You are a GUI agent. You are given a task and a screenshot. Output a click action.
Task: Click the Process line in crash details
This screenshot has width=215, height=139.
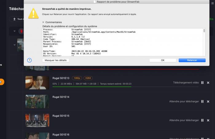[x=67, y=29]
